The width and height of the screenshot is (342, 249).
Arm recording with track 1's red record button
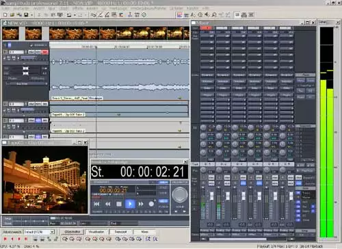coord(45,52)
